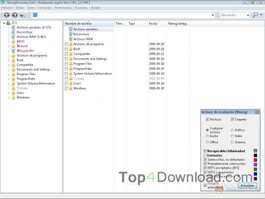The height and width of the screenshot is (199, 265).
Task: Open the Archivo menu
Action: click(x=7, y=8)
